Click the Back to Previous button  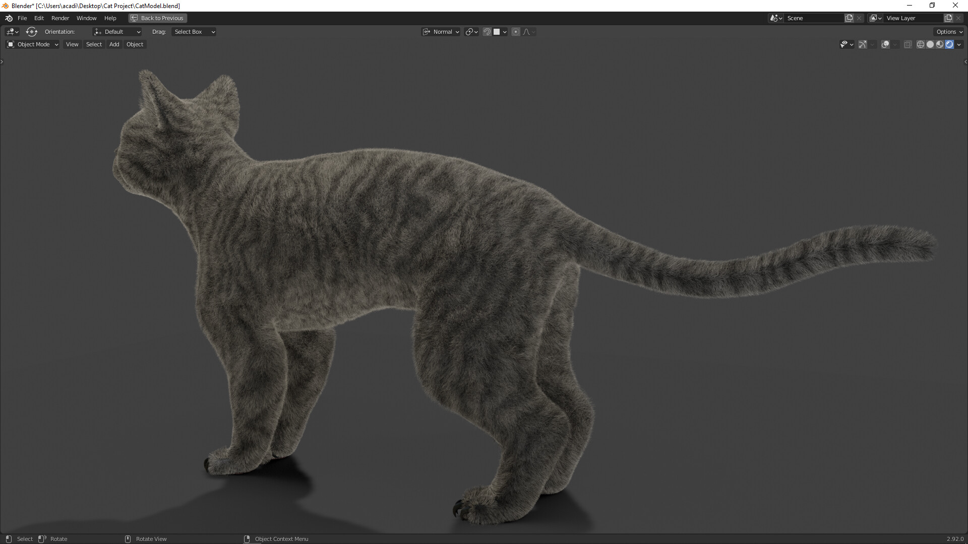click(x=157, y=18)
